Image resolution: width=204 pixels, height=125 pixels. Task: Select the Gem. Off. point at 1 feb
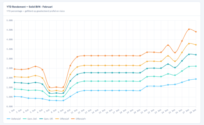pos(14,82)
